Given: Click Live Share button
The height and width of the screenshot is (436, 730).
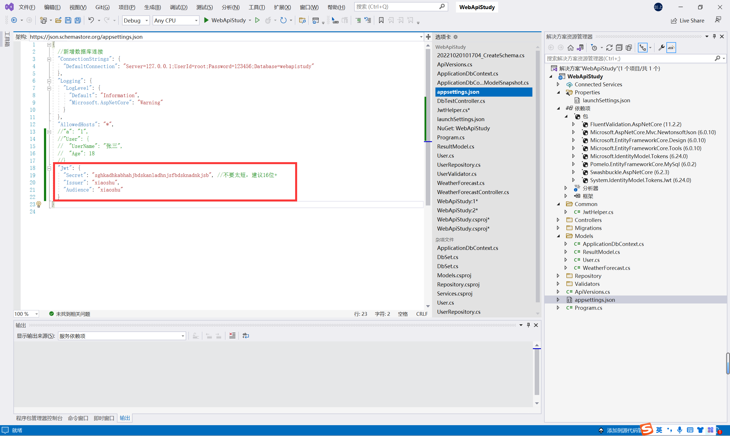Looking at the screenshot, I should [688, 21].
